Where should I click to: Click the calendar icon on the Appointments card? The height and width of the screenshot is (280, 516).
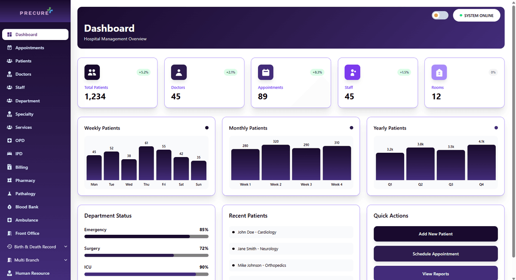265,72
